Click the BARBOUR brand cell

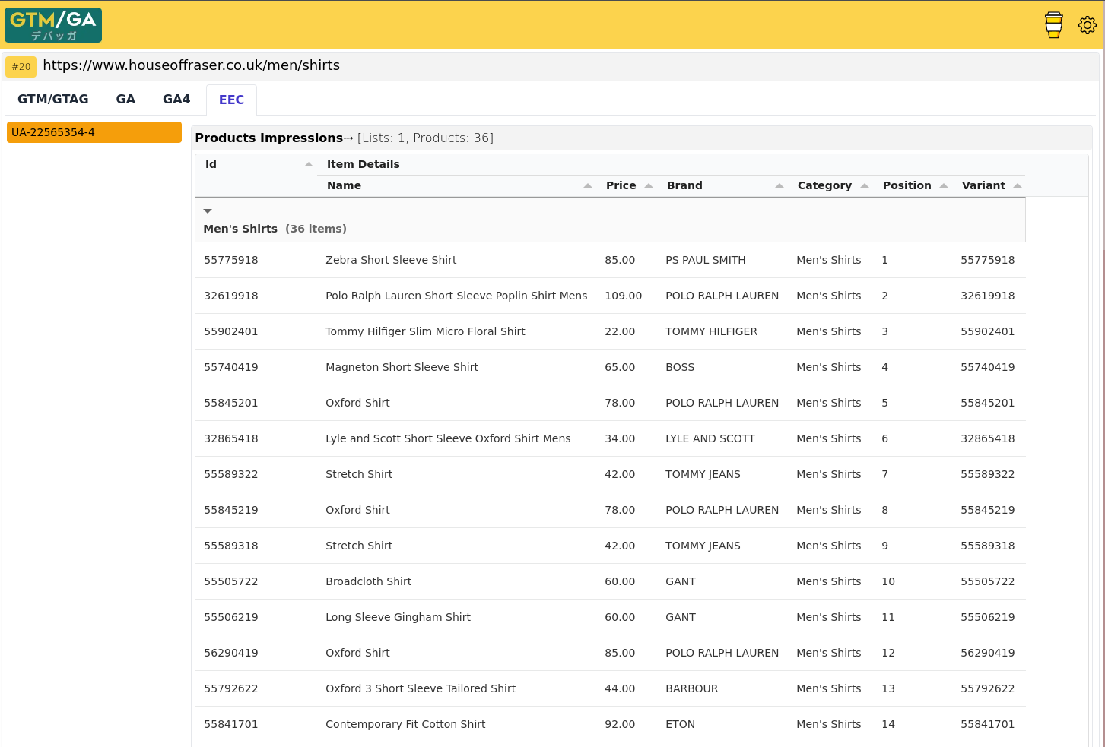point(691,688)
